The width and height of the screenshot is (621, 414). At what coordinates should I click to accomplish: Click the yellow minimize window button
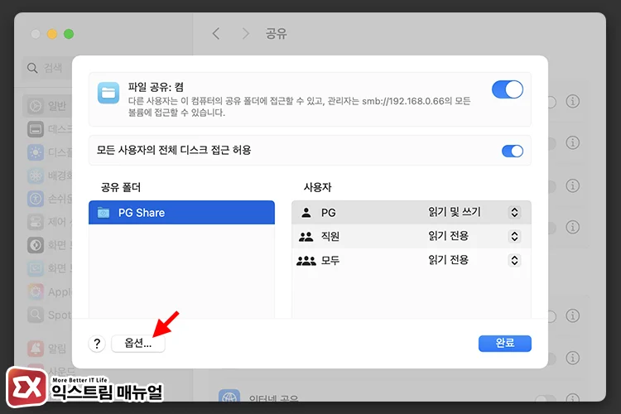pos(52,34)
